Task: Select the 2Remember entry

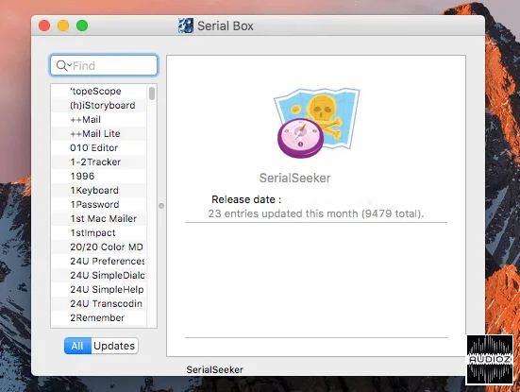Action: click(x=99, y=317)
